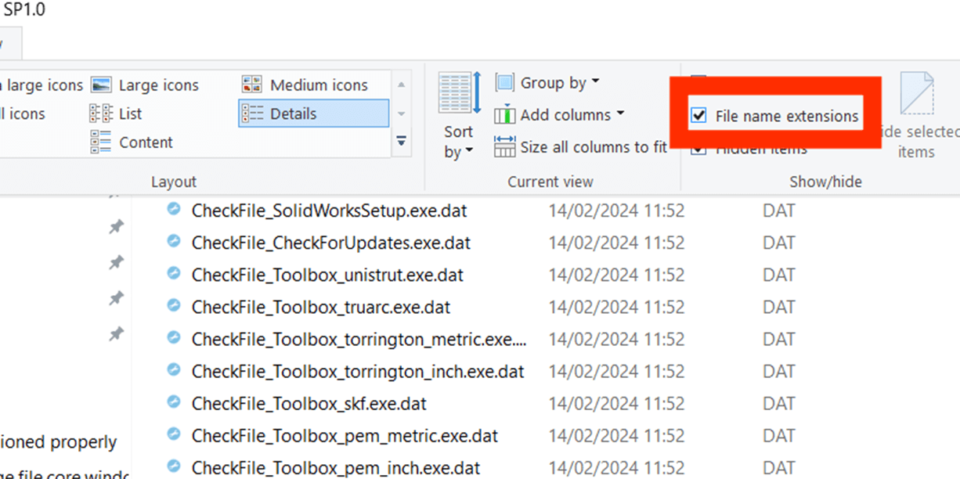Enable the File name extensions checkbox
960x479 pixels.
coord(699,115)
